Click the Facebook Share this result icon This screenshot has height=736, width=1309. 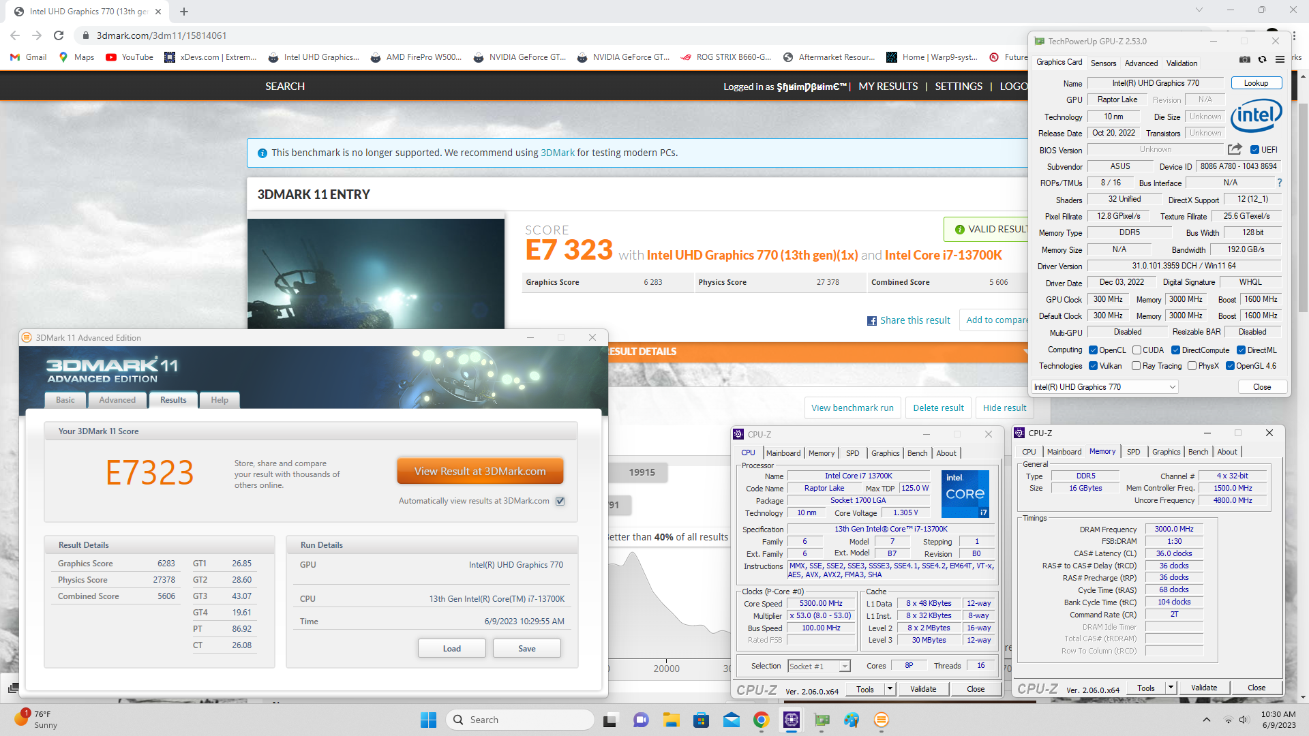871,321
